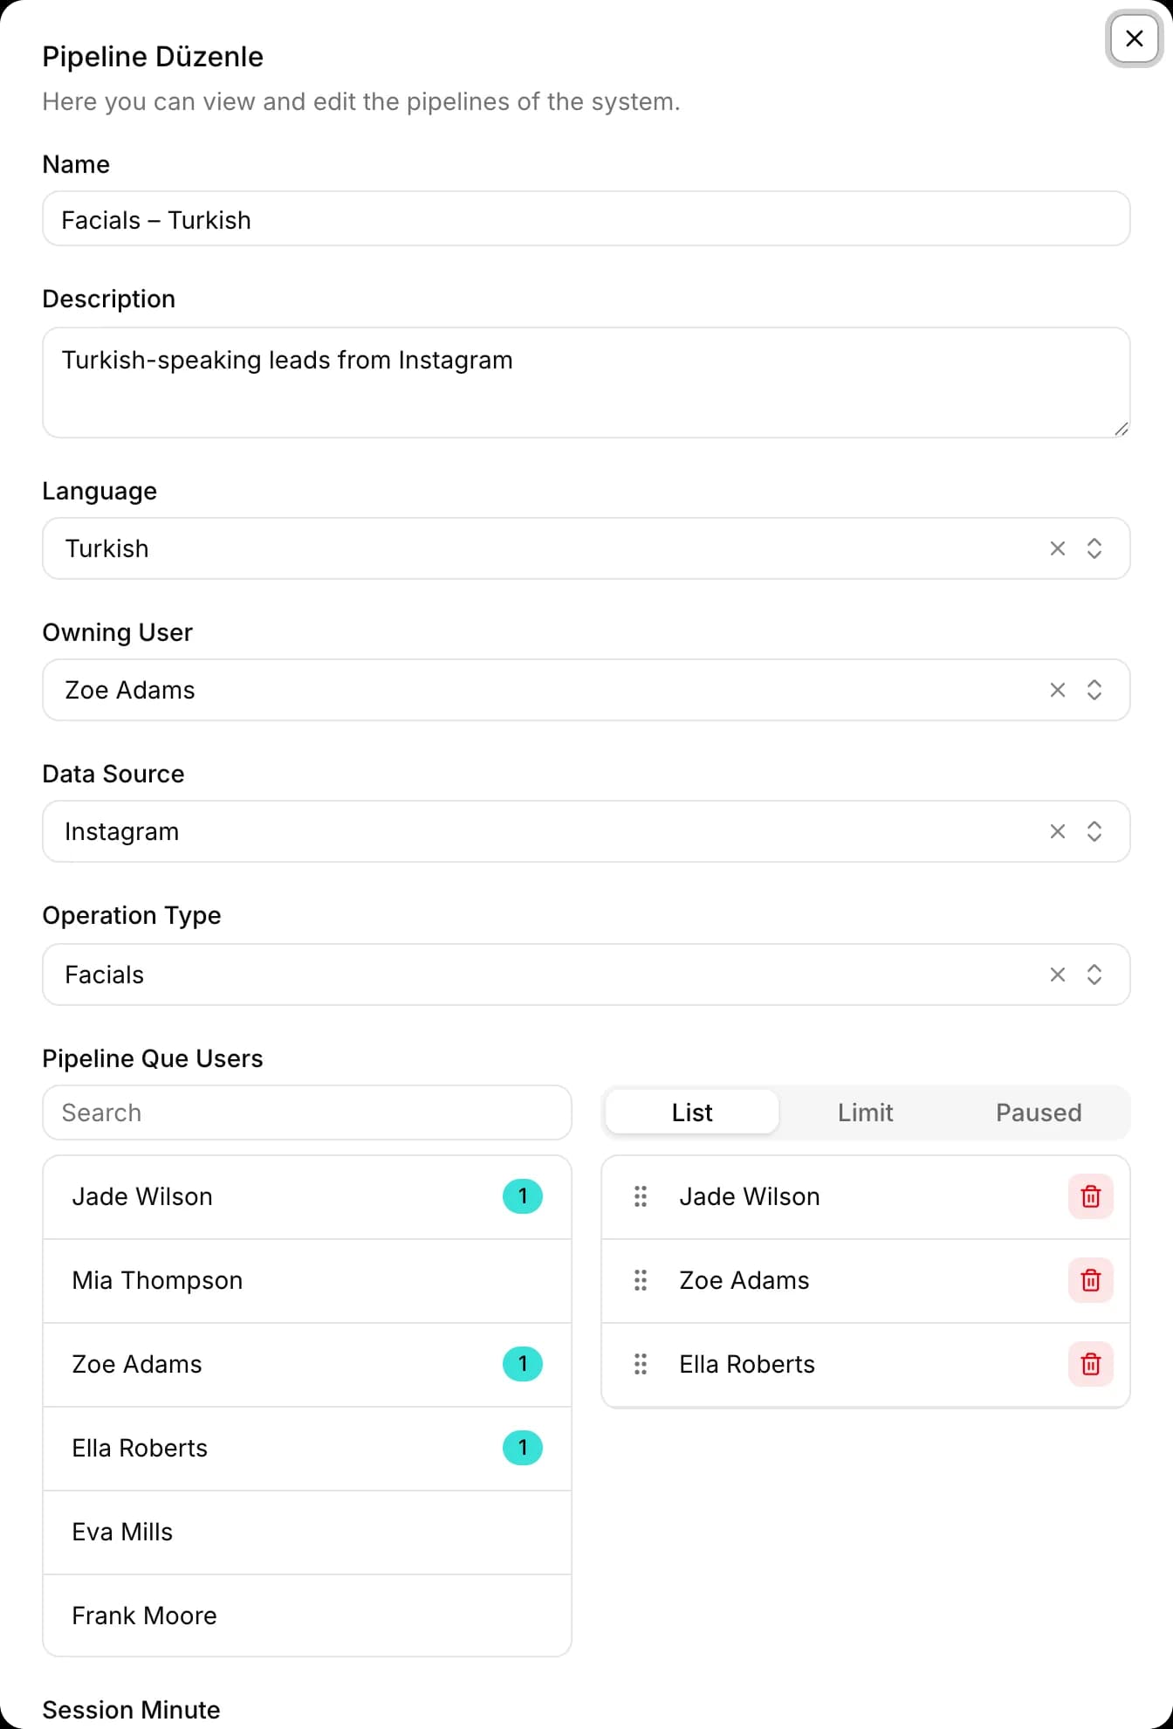Delete Ella Roberts from queue list
This screenshot has width=1173, height=1729.
click(x=1091, y=1364)
